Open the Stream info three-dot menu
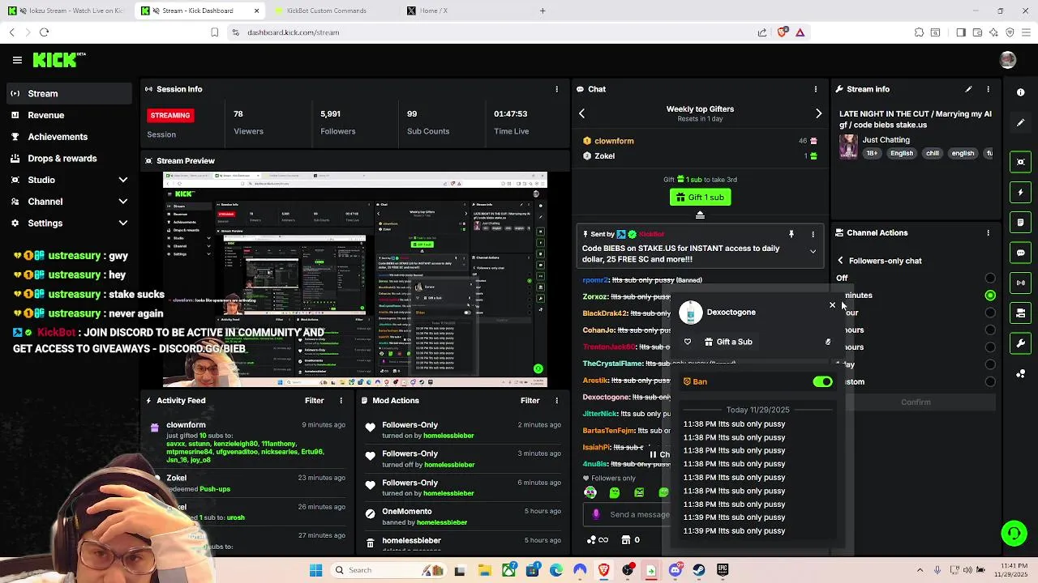This screenshot has width=1038, height=583. (x=988, y=89)
